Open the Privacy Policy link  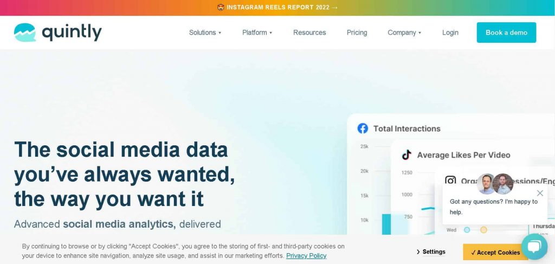306,256
